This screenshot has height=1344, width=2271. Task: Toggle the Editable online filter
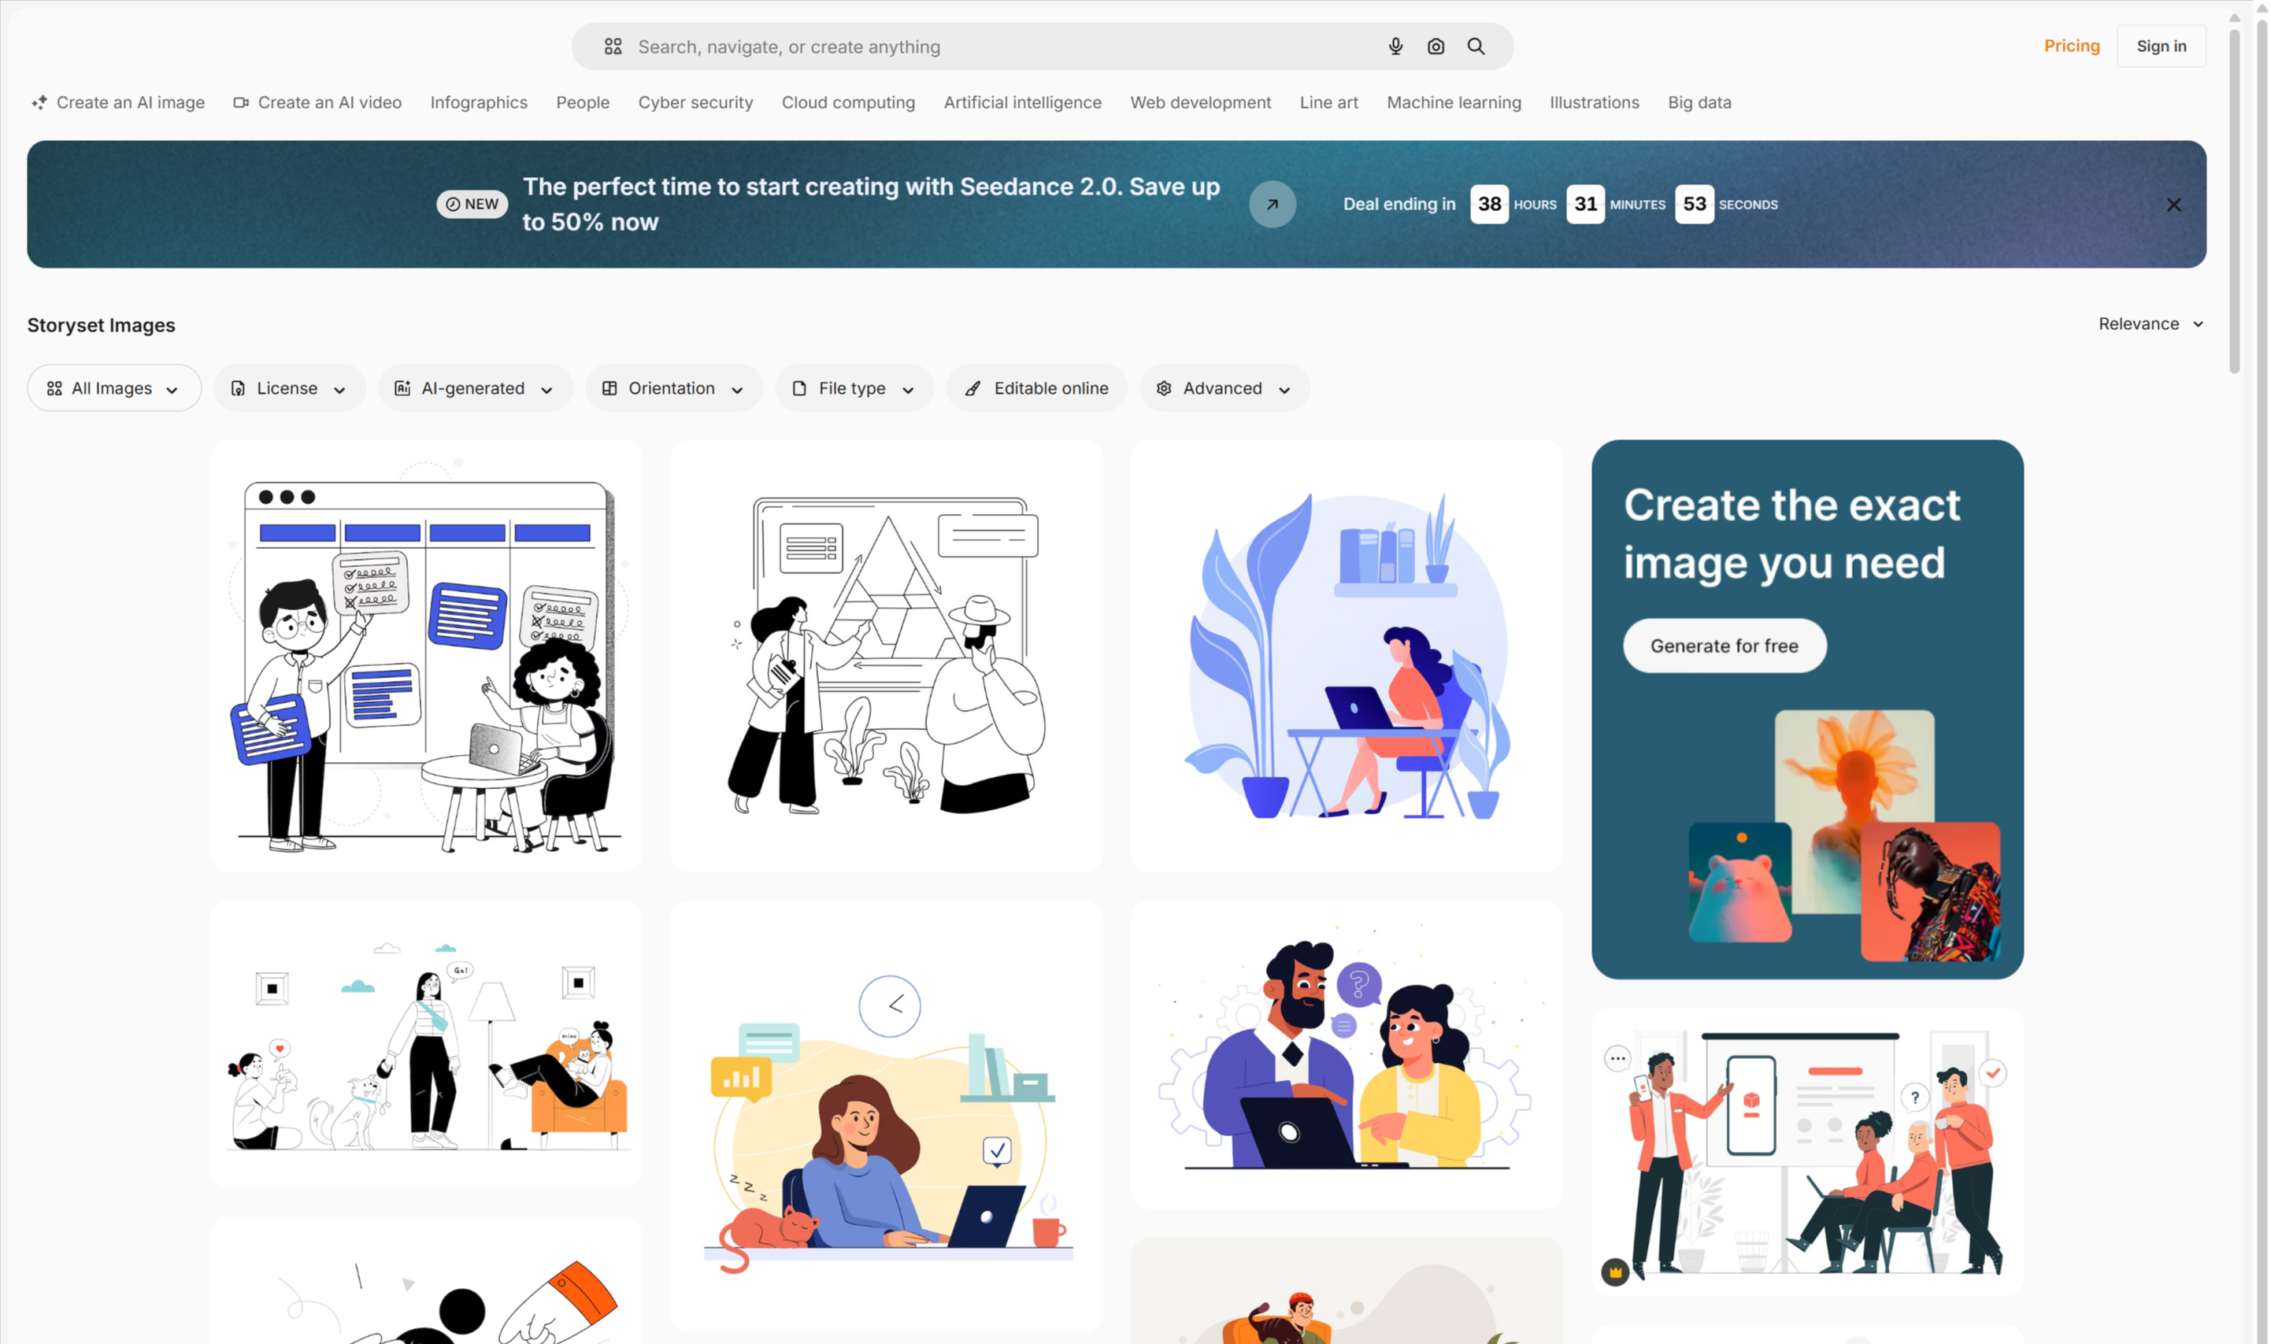(1036, 387)
